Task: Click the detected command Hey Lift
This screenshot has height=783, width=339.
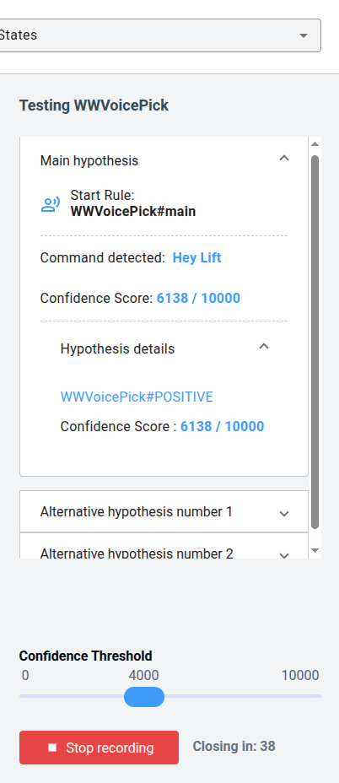Action: coord(196,258)
